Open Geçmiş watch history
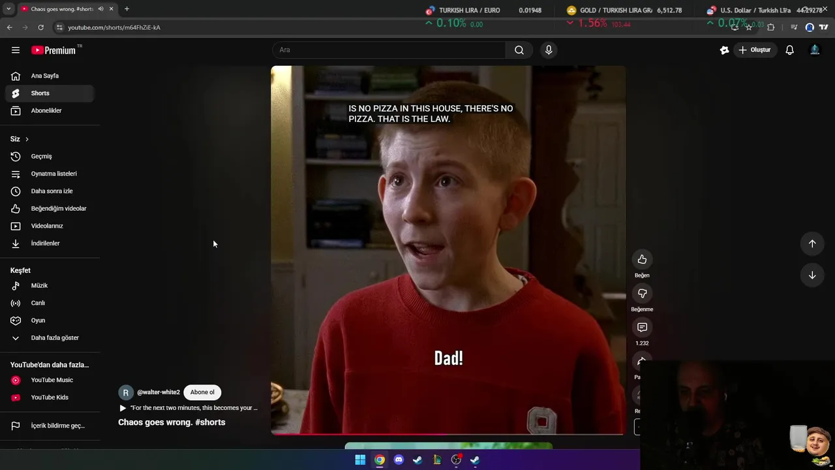This screenshot has width=835, height=470. point(49,157)
